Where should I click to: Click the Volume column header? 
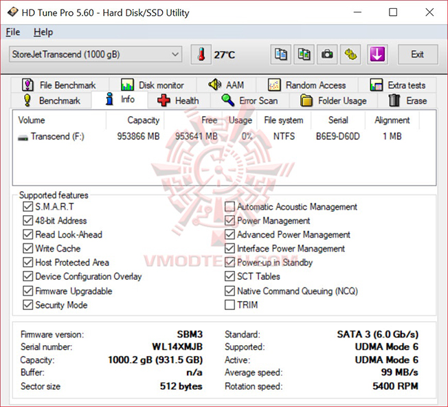point(59,120)
